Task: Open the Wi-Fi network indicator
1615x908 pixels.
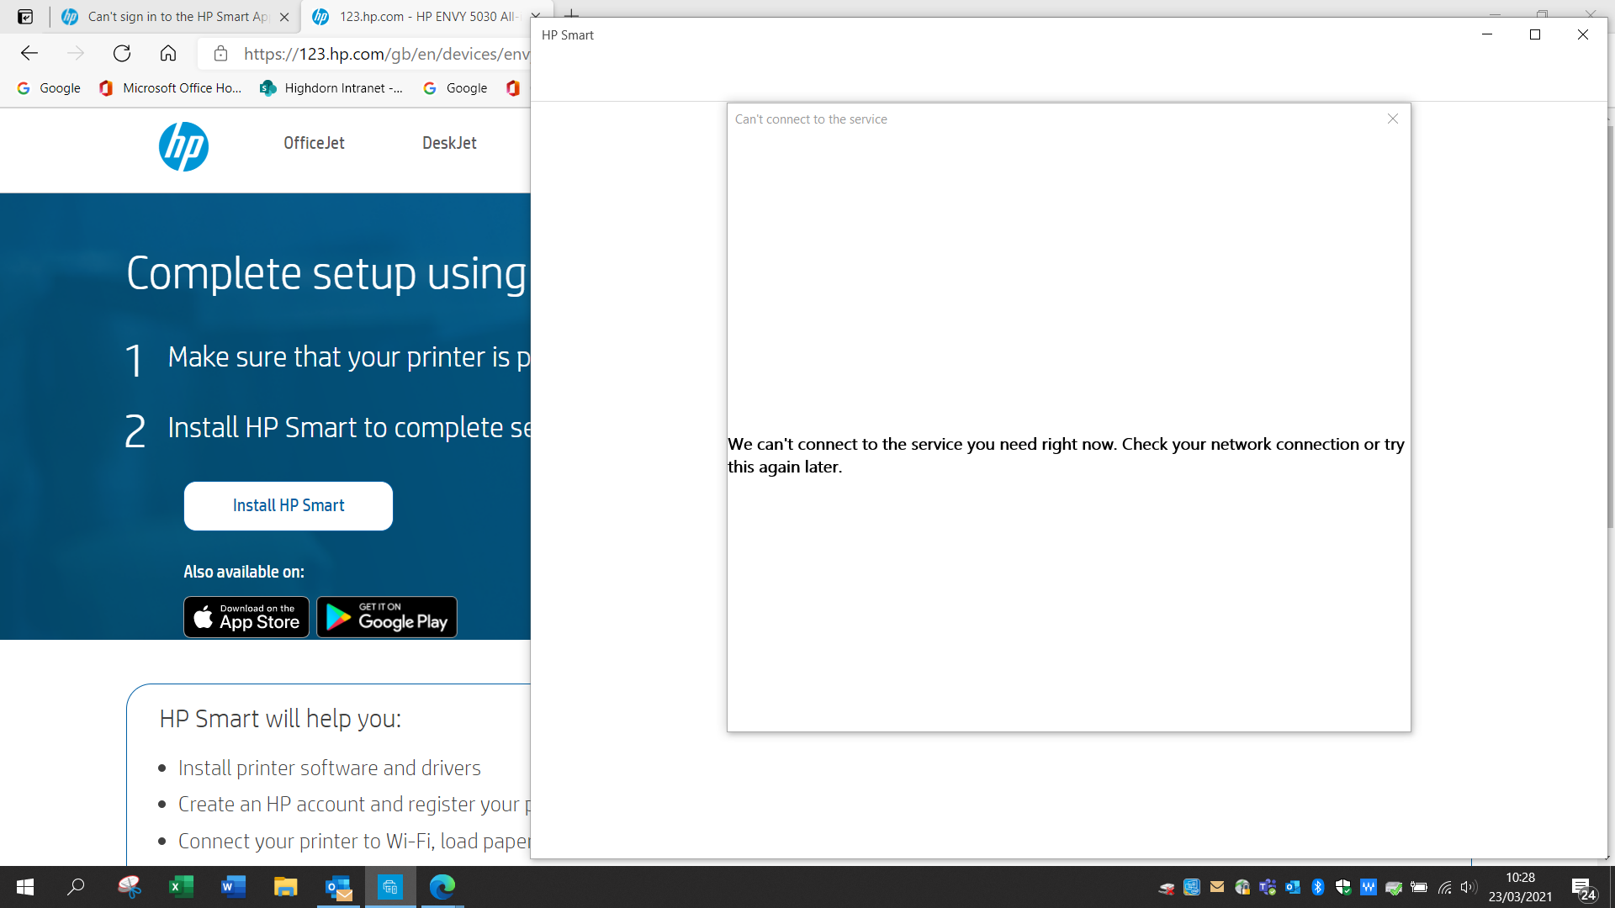Action: pyautogui.click(x=1444, y=887)
